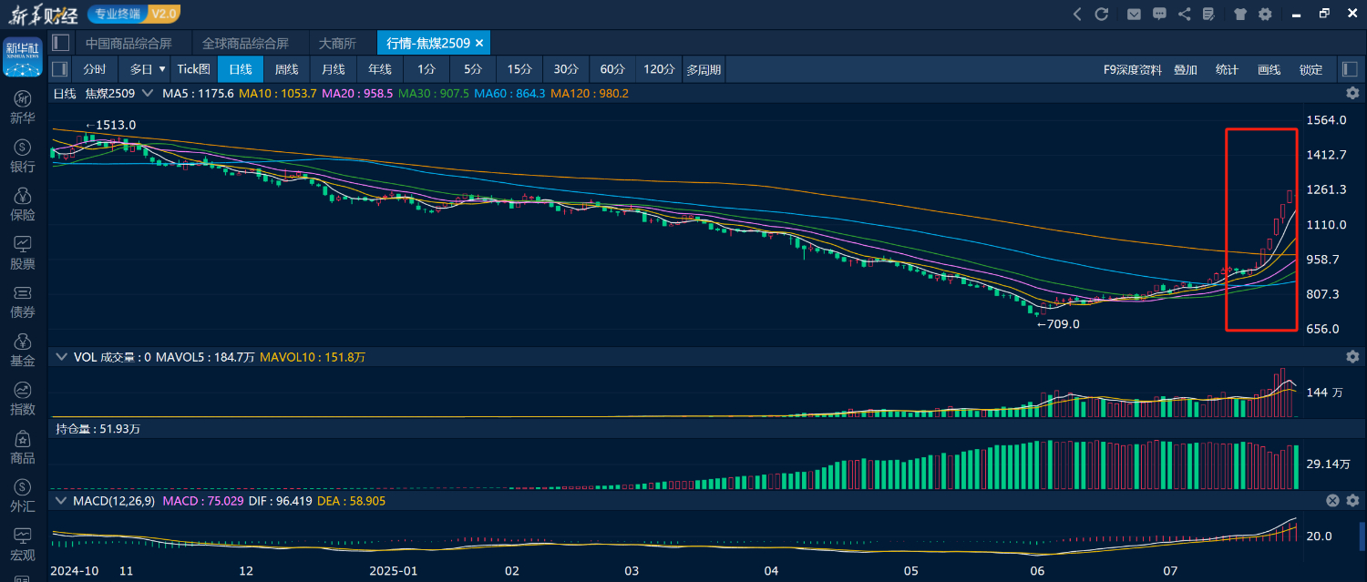Viewport: 1367px width, 582px height.
Task: Close the 行情-焦煤2509 tab
Action: 479,43
